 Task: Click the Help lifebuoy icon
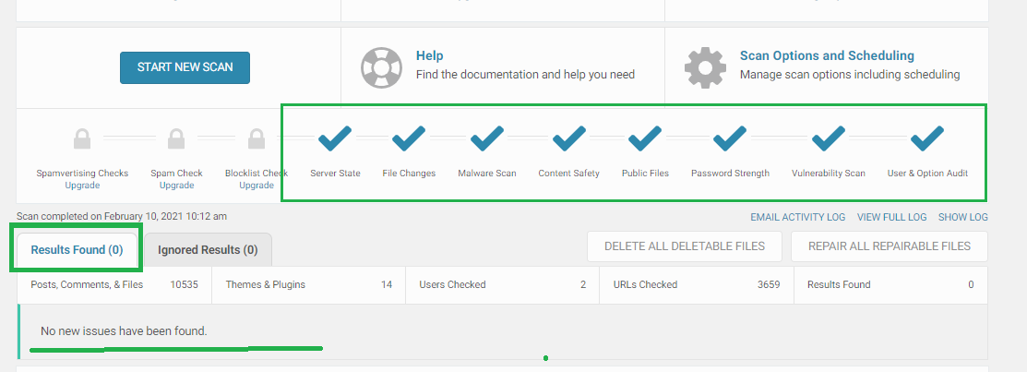[380, 66]
